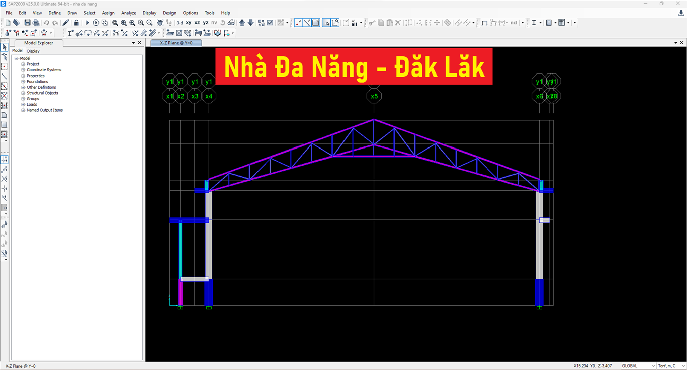Set the xz plane view
Viewport: 687px width, 370px height.
pyautogui.click(x=197, y=23)
